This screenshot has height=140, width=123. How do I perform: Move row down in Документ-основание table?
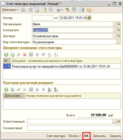[x=43, y=55]
